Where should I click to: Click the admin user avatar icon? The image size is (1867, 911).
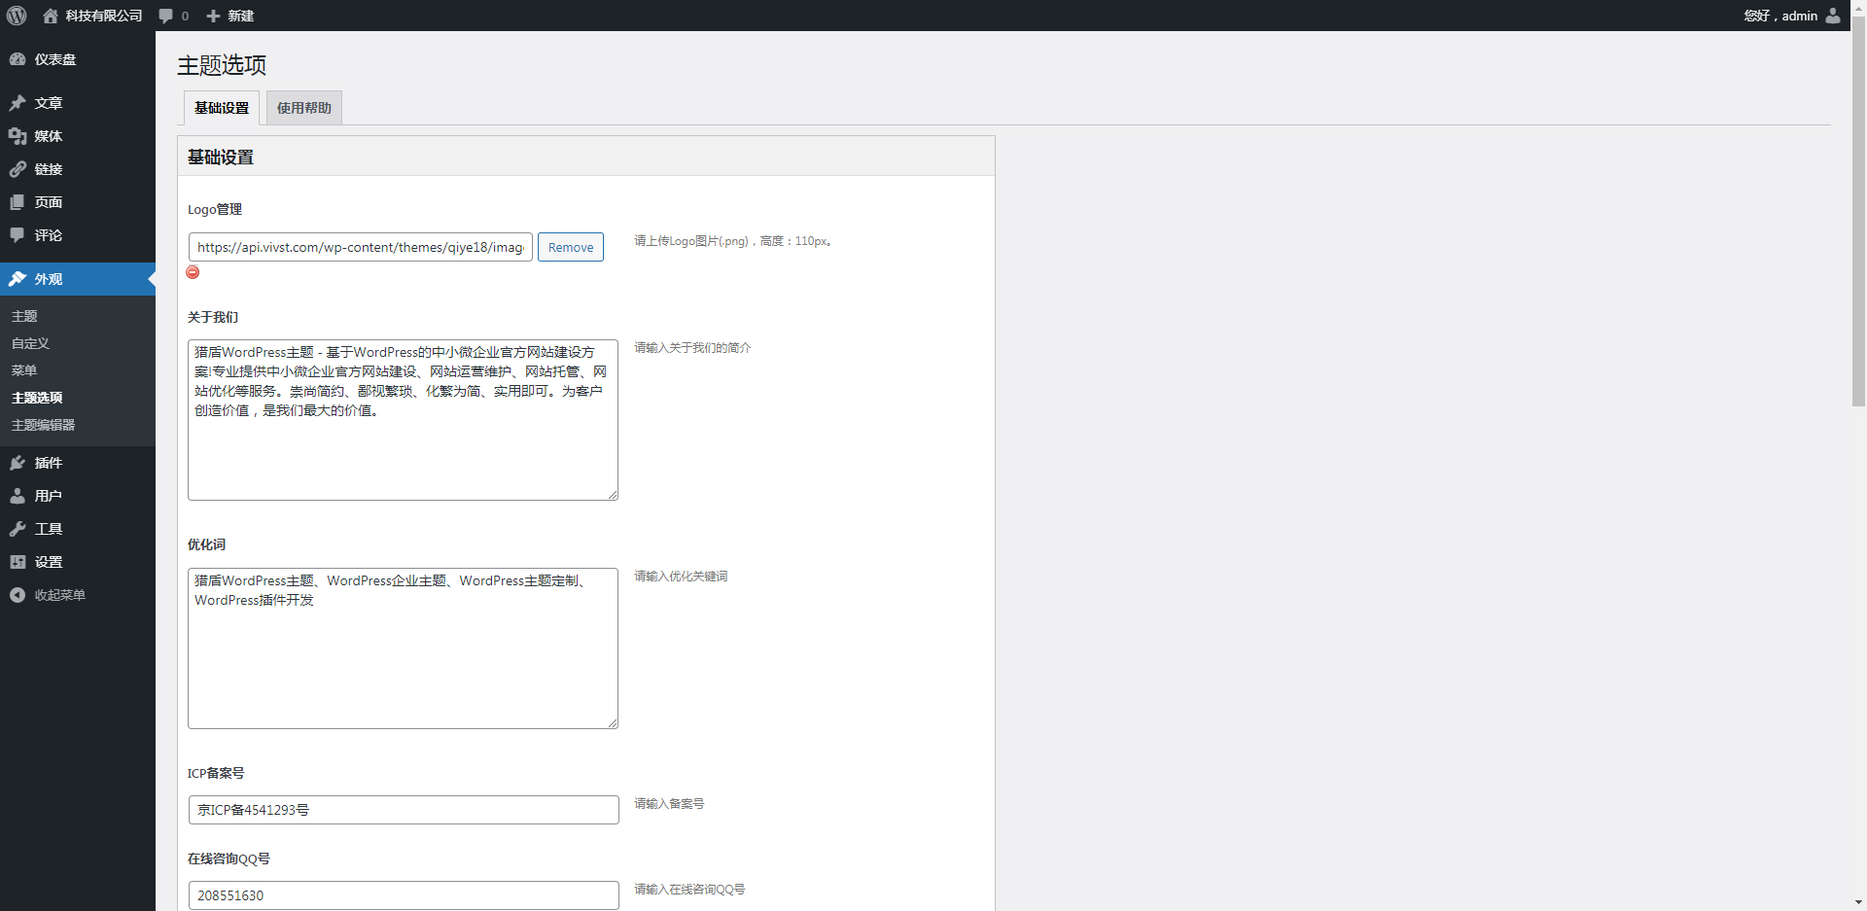pyautogui.click(x=1833, y=16)
